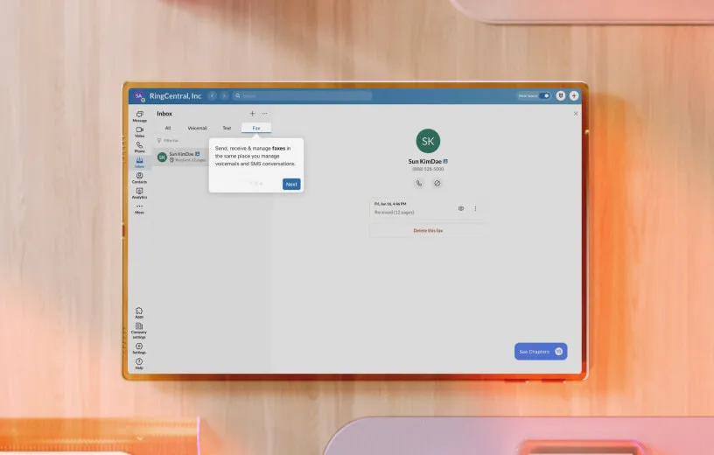Image resolution: width=714 pixels, height=455 pixels.
Task: Open the Settings gear in sidebar
Action: [139, 348]
